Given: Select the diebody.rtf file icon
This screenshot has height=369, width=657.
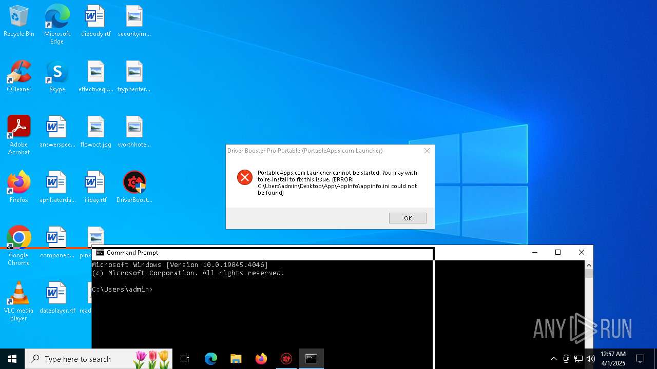Looking at the screenshot, I should tap(95, 21).
